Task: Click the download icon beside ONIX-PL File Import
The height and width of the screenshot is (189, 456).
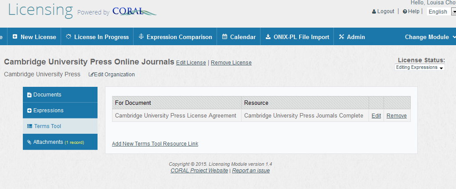Action: 268,37
